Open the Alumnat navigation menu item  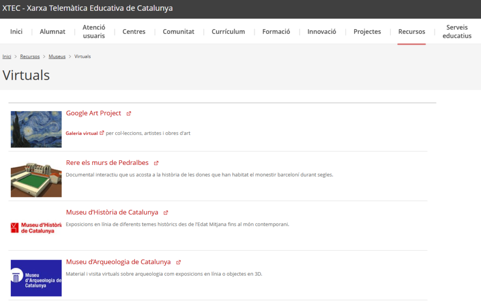(x=53, y=32)
